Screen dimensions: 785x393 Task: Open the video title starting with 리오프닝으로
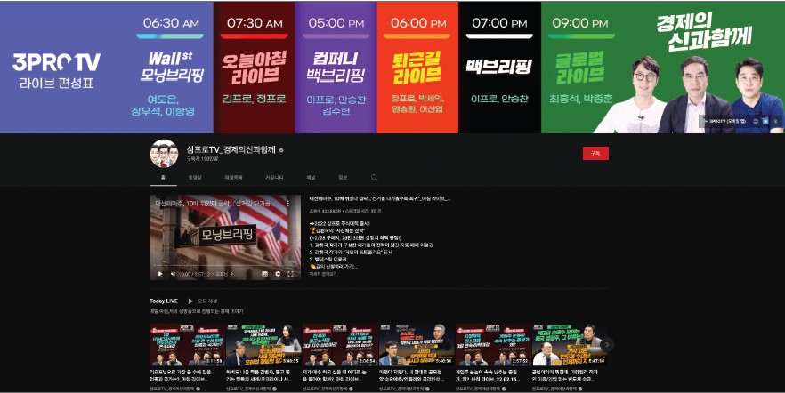tap(182, 375)
